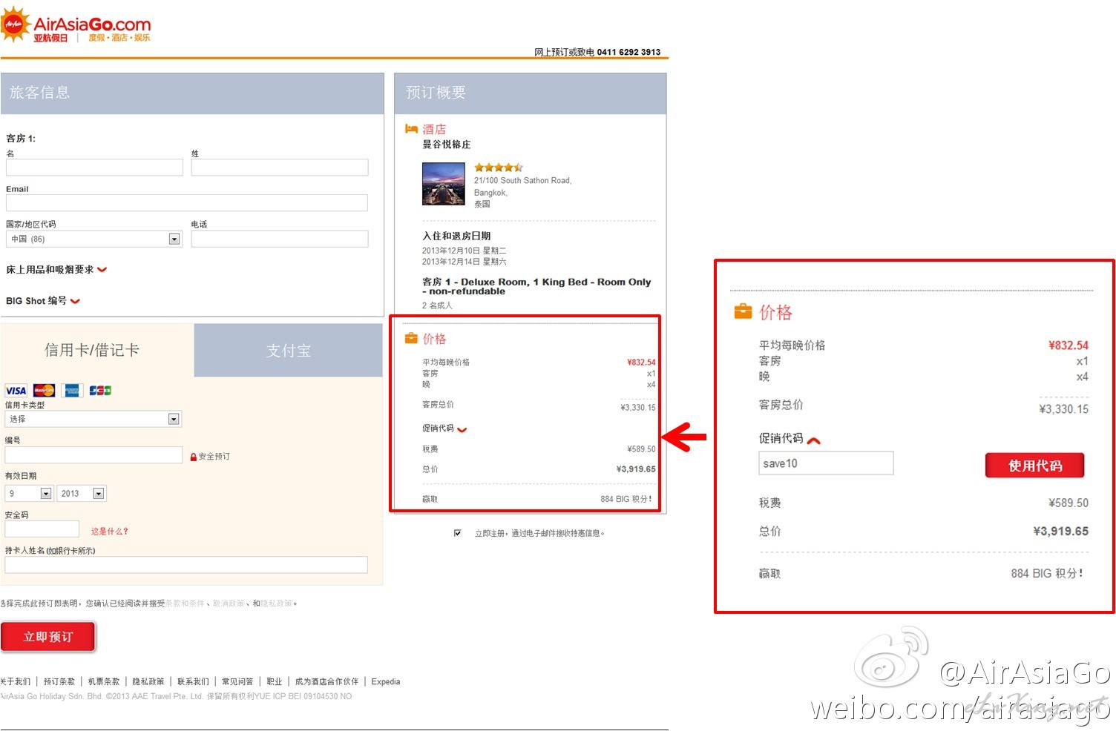The height and width of the screenshot is (731, 1116).
Task: Click the total price ¥3,919.65 in booking summary
Action: tap(636, 469)
